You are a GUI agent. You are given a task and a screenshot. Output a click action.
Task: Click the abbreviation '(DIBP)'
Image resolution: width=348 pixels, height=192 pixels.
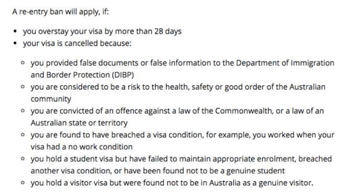click(x=123, y=75)
